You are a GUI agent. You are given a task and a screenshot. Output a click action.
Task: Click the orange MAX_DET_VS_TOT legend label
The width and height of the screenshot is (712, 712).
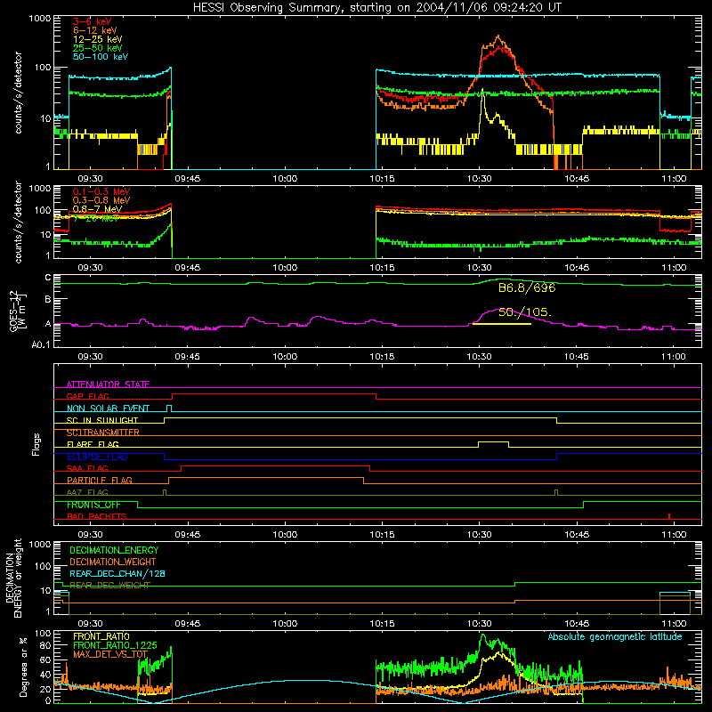tap(110, 654)
